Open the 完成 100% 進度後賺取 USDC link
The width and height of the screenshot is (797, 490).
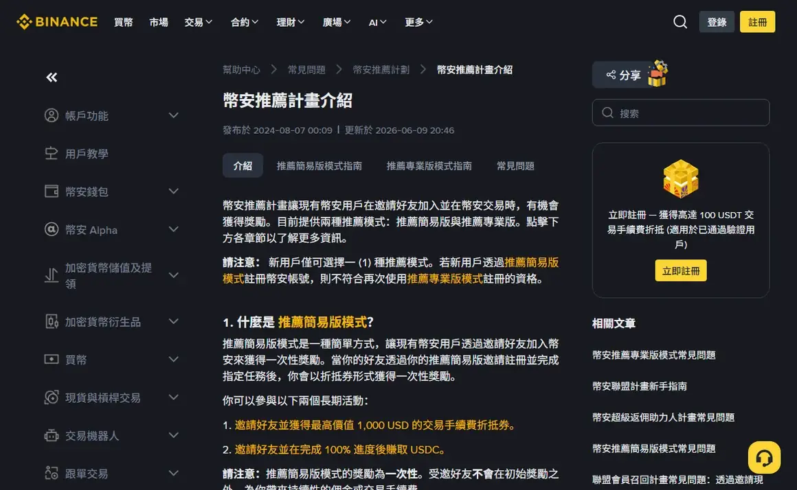pyautogui.click(x=341, y=450)
